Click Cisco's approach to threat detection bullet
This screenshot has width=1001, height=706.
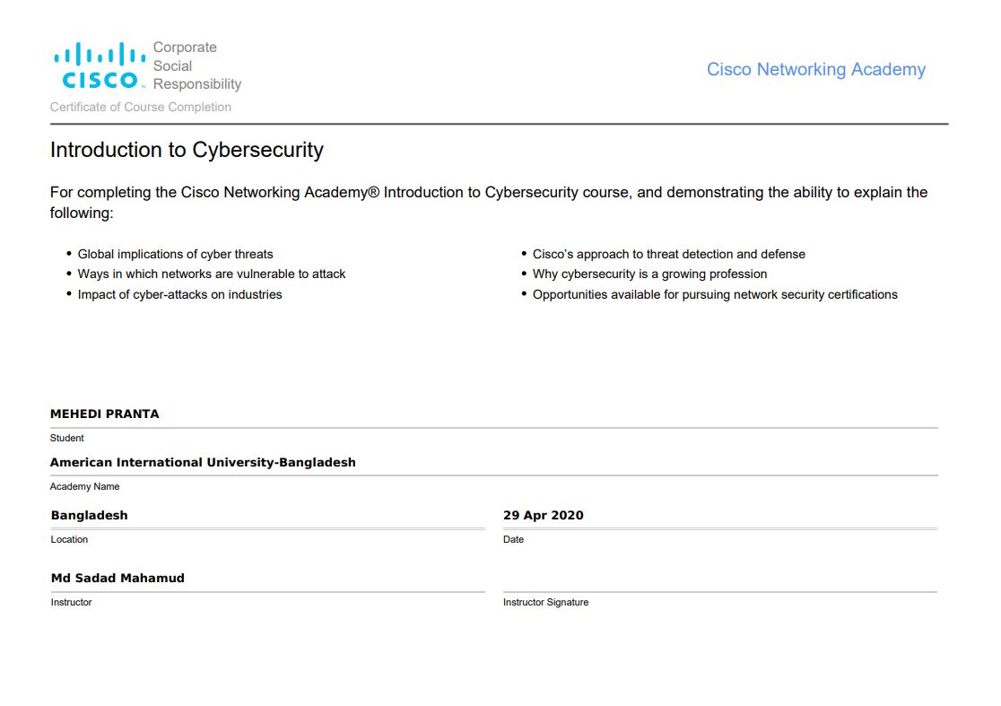pos(669,254)
